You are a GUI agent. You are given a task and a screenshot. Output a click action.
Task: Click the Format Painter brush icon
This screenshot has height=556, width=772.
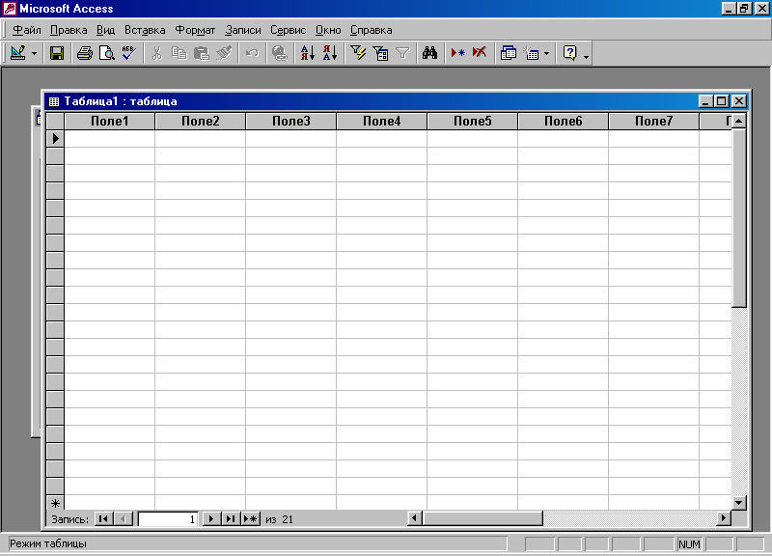pyautogui.click(x=224, y=53)
